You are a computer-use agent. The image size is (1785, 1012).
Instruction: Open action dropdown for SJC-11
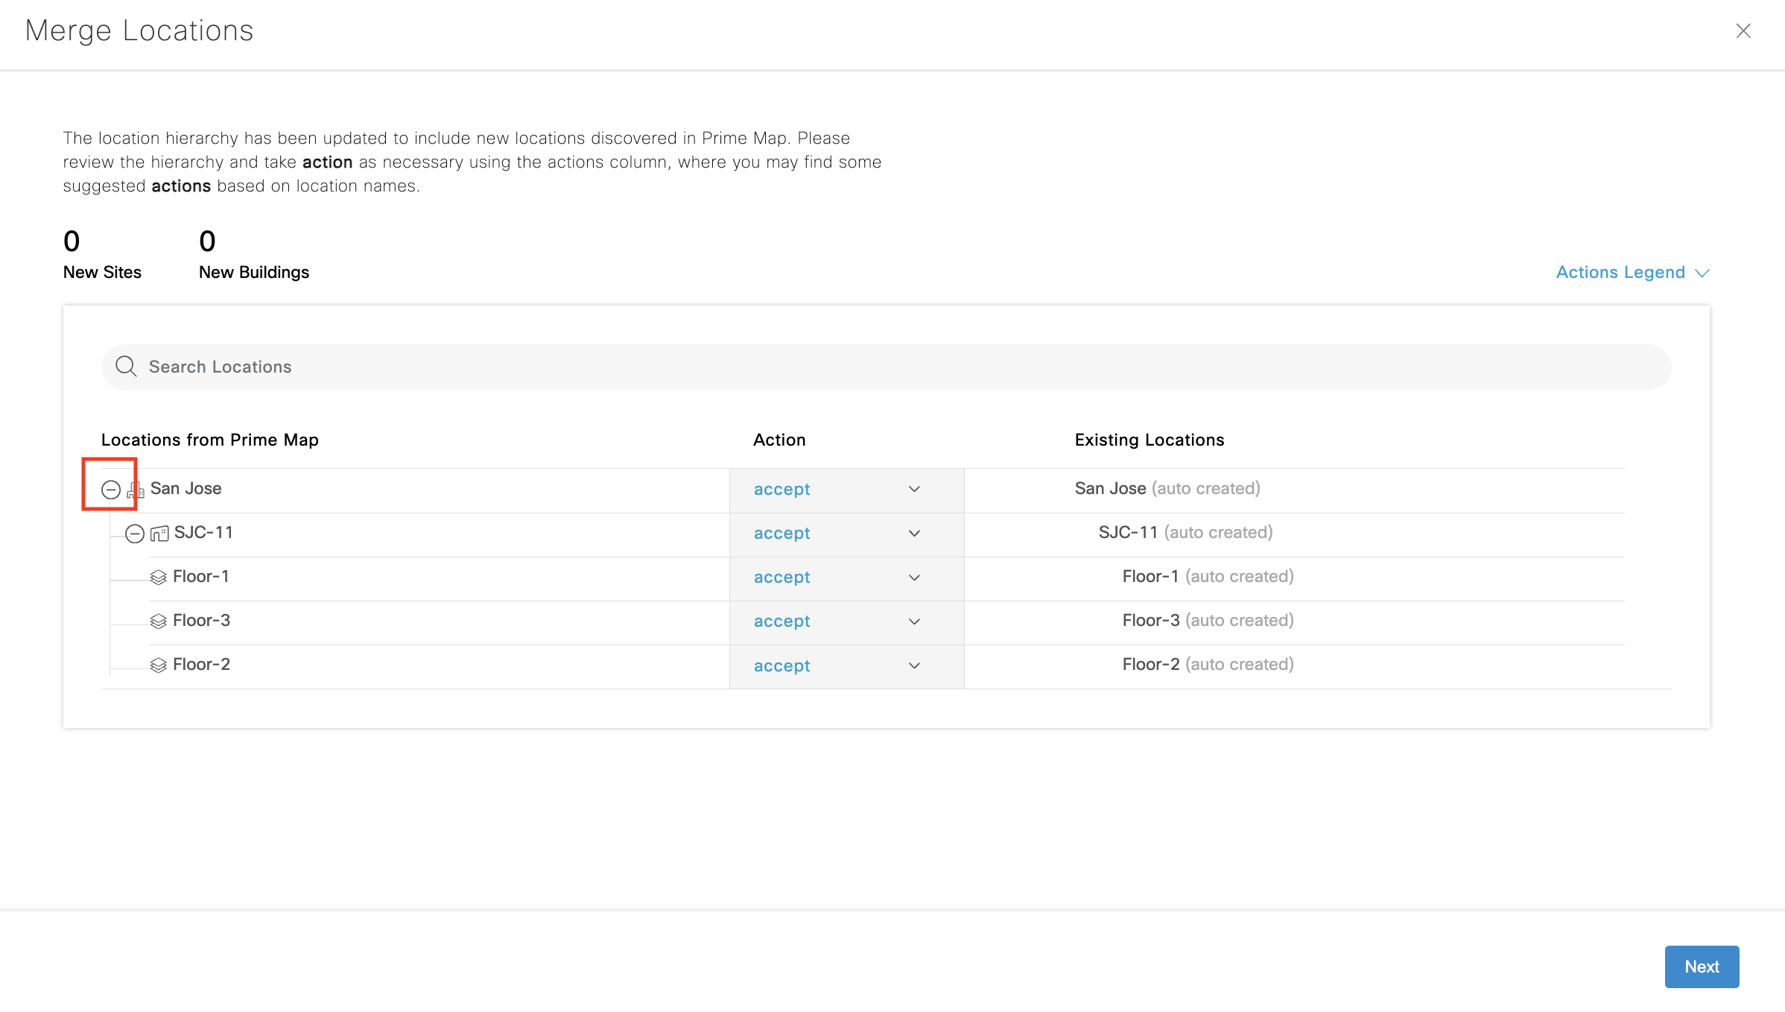(x=914, y=534)
